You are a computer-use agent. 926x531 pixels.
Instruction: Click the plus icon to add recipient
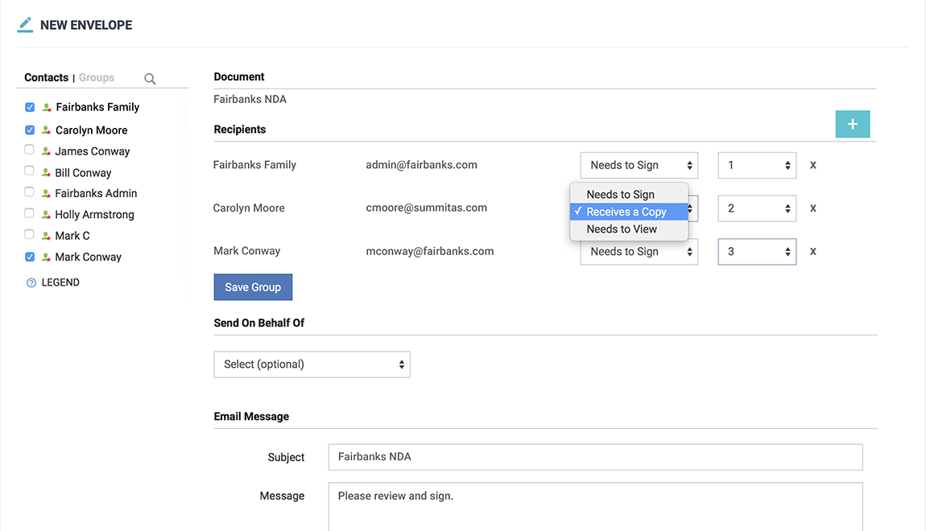853,124
